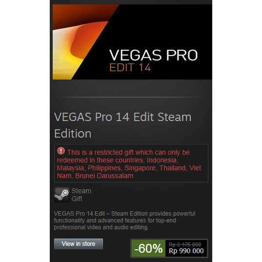Click the VEGAS PRO EDIT 14 banner image
The image size is (262, 262).
tap(132, 42)
